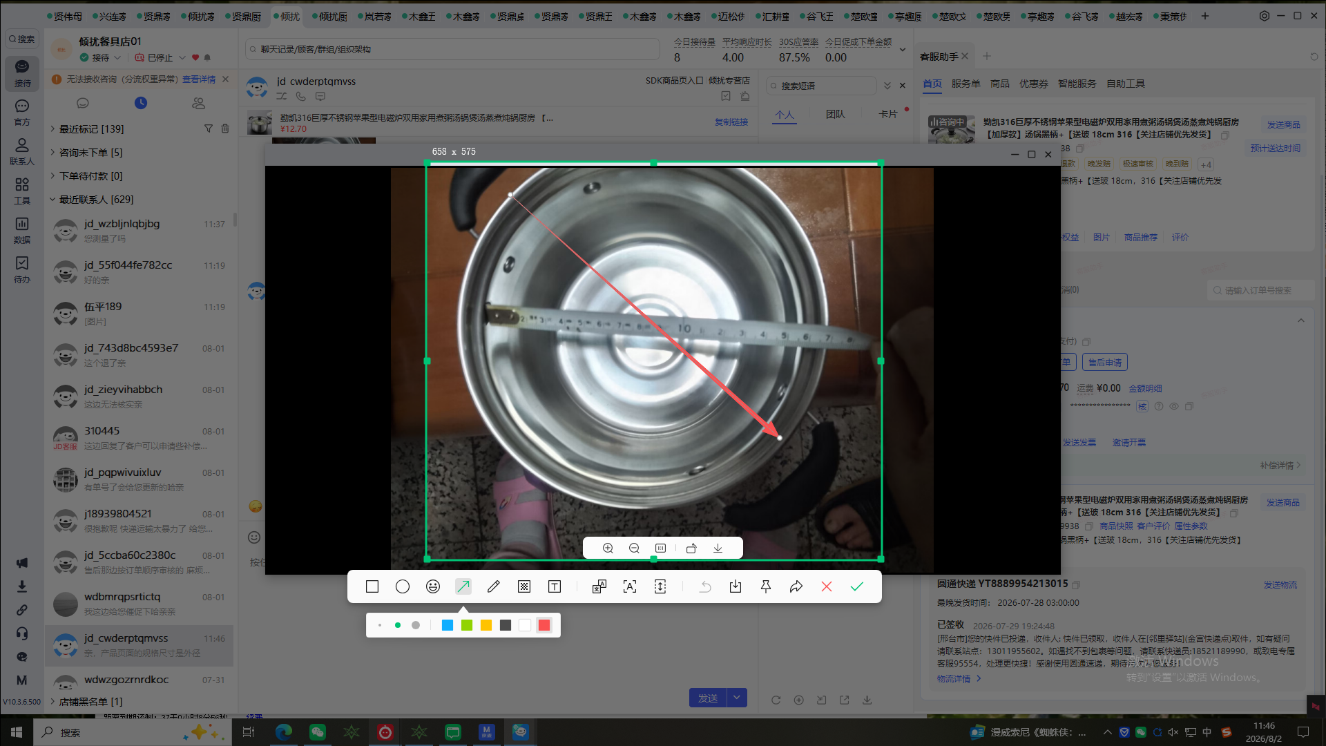Open the 物流详情 link
The height and width of the screenshot is (746, 1326).
click(x=958, y=679)
